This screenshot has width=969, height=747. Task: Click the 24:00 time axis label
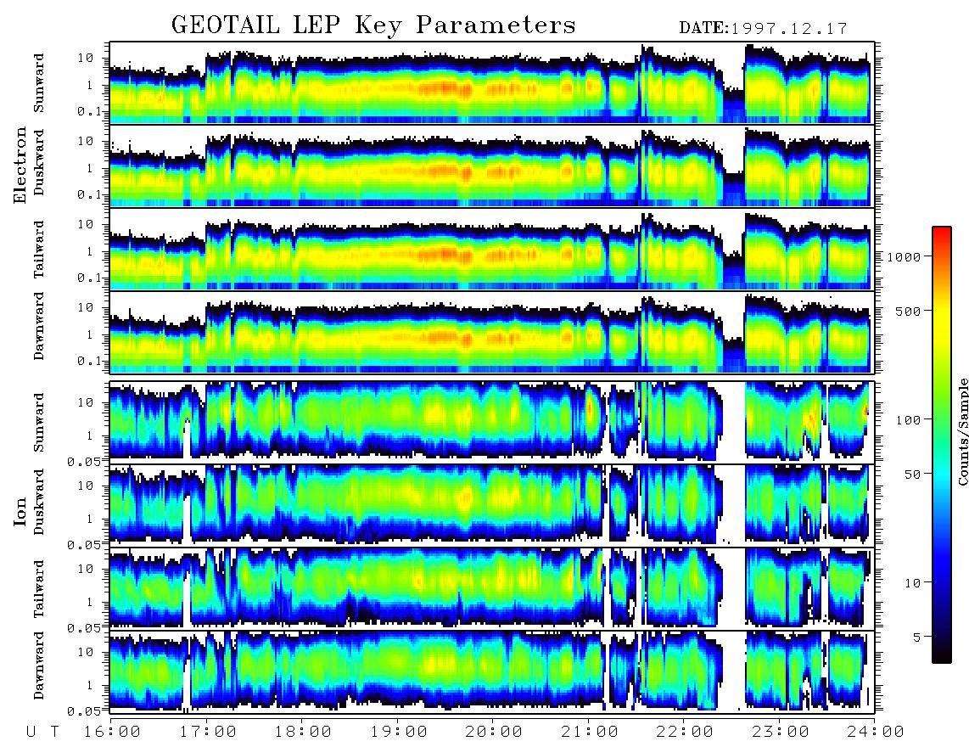click(876, 732)
